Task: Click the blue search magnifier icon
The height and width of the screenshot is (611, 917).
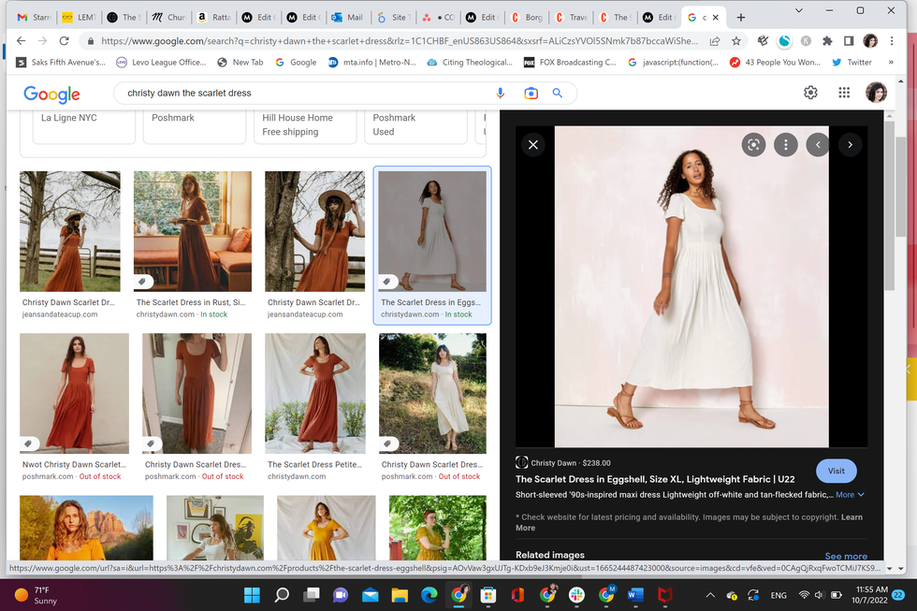Action: (558, 93)
